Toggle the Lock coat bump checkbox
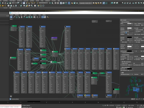 (x=135, y=58)
